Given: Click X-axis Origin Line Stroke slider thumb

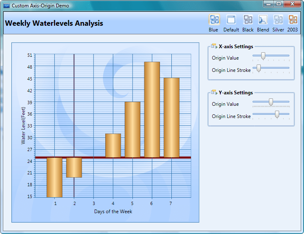Looking at the screenshot, I should click(x=259, y=68).
